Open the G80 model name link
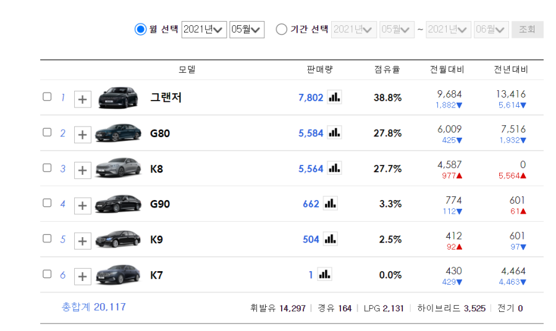Screen dimensions: 556x331 [160, 133]
